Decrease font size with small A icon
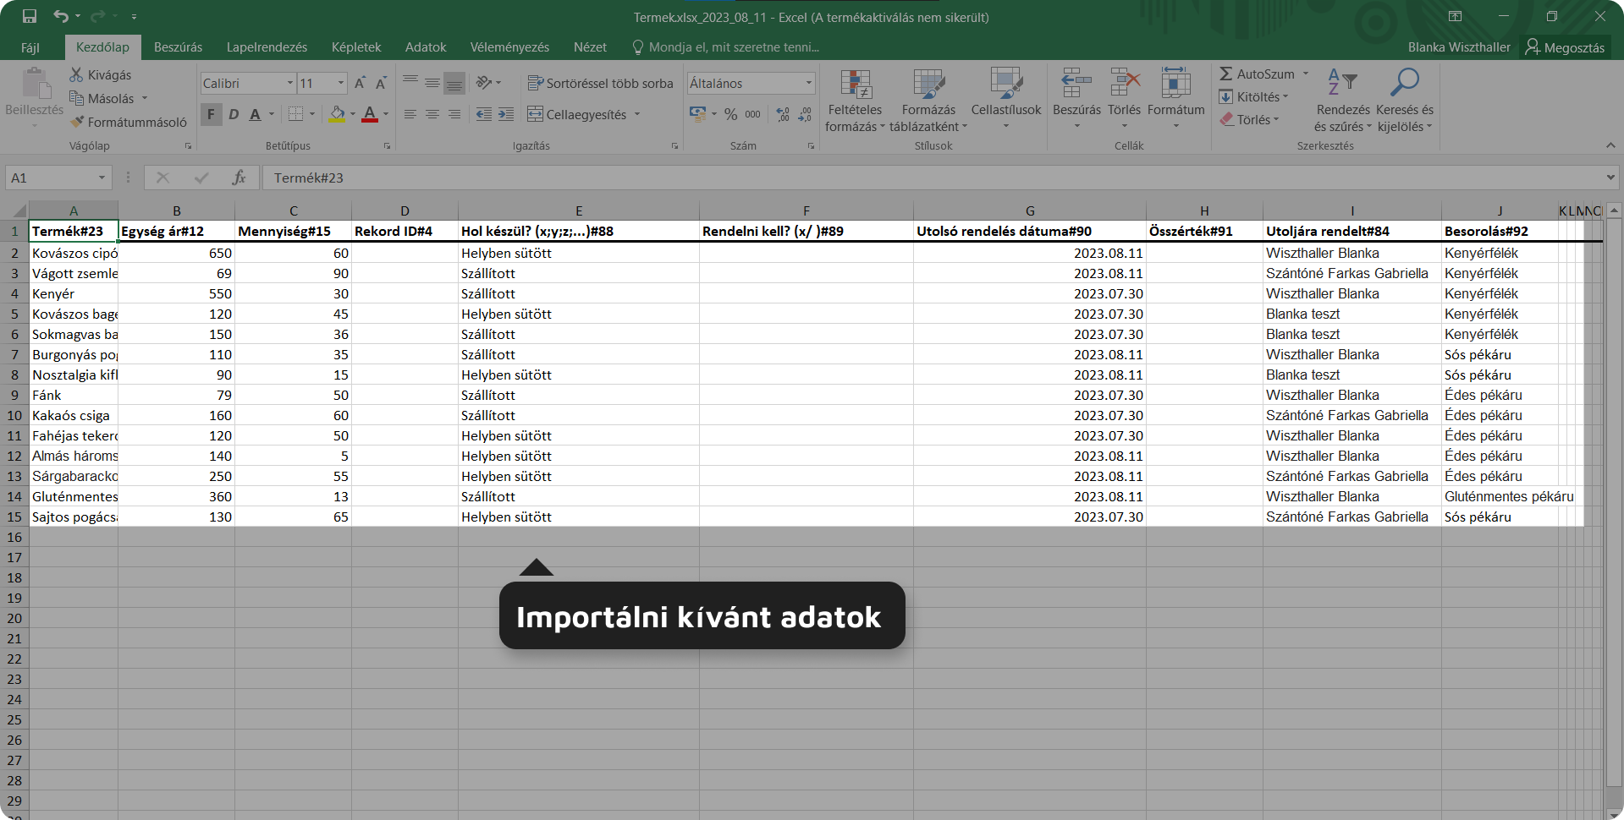The image size is (1624, 820). pos(381,83)
